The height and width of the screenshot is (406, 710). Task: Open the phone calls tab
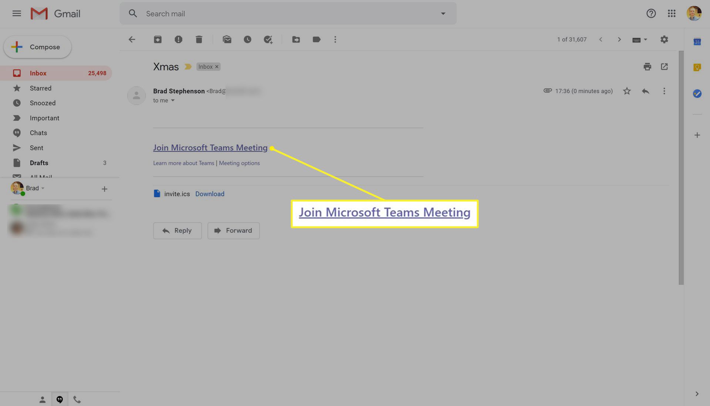(77, 400)
